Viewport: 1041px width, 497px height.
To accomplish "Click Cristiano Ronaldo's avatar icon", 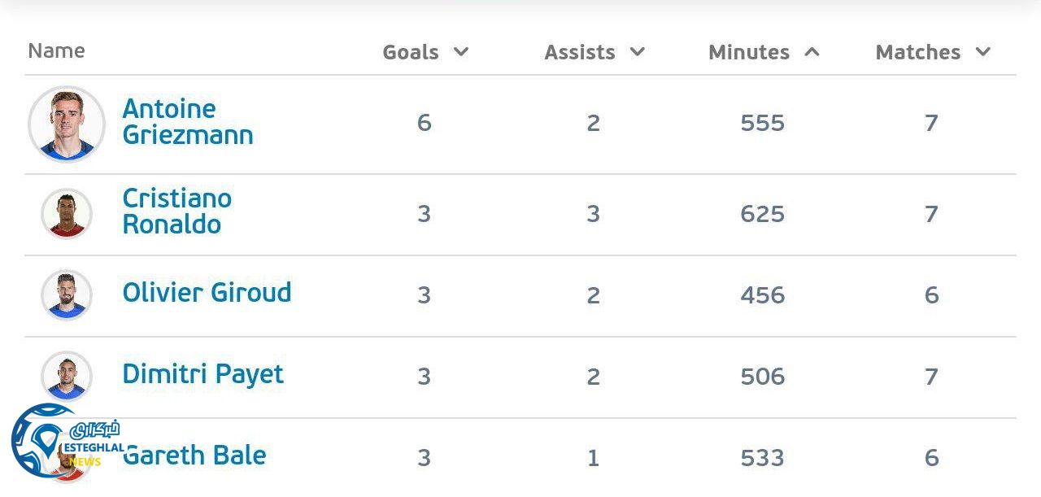I will pos(67,214).
